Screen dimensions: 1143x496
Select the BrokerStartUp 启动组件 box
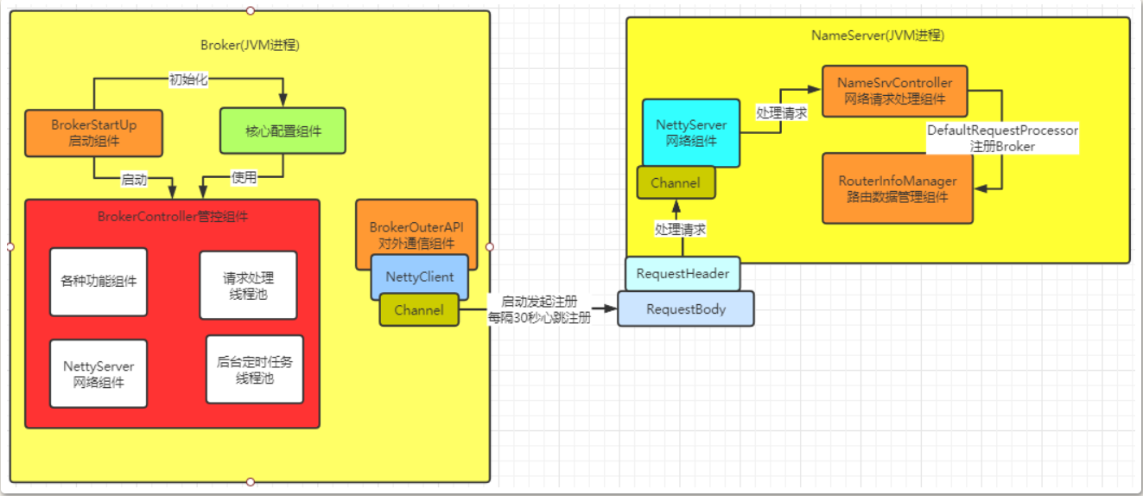tap(93, 132)
